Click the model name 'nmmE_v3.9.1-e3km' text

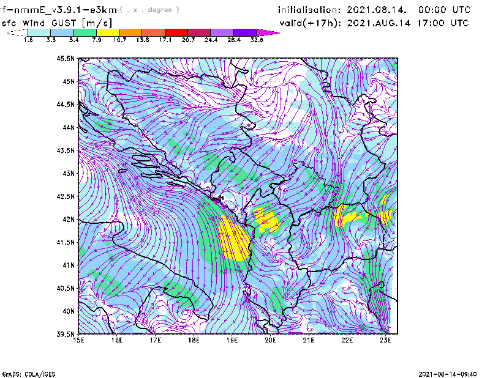(66, 10)
